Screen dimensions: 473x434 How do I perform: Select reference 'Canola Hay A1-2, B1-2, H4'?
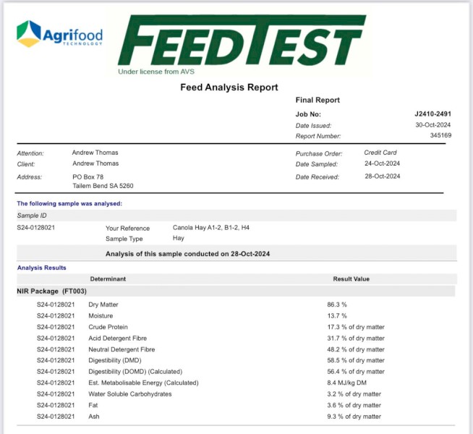click(x=211, y=228)
